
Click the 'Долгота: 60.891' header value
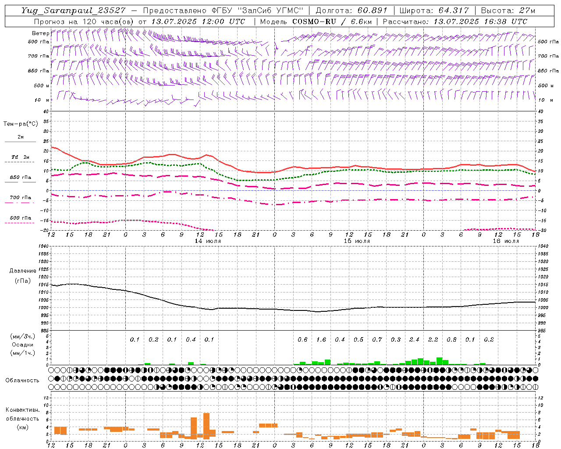pyautogui.click(x=352, y=11)
